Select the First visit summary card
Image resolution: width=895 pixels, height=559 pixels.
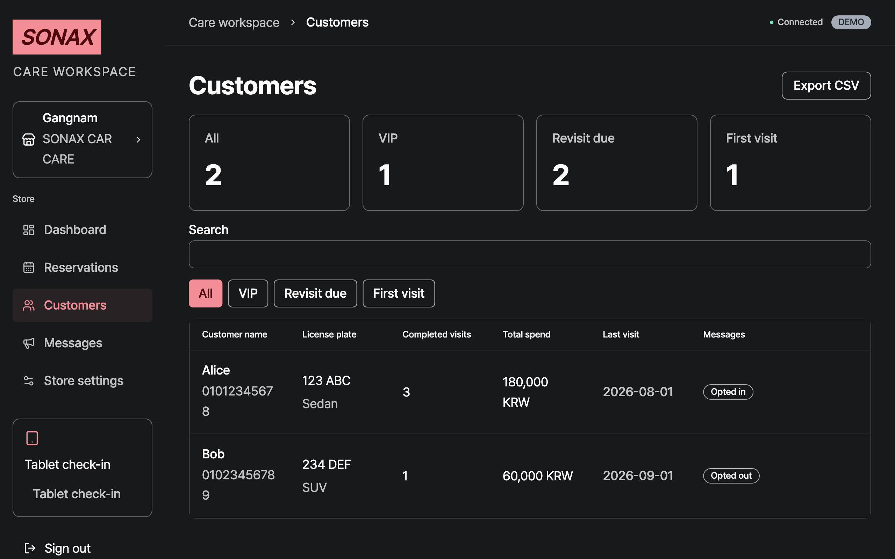click(x=790, y=163)
